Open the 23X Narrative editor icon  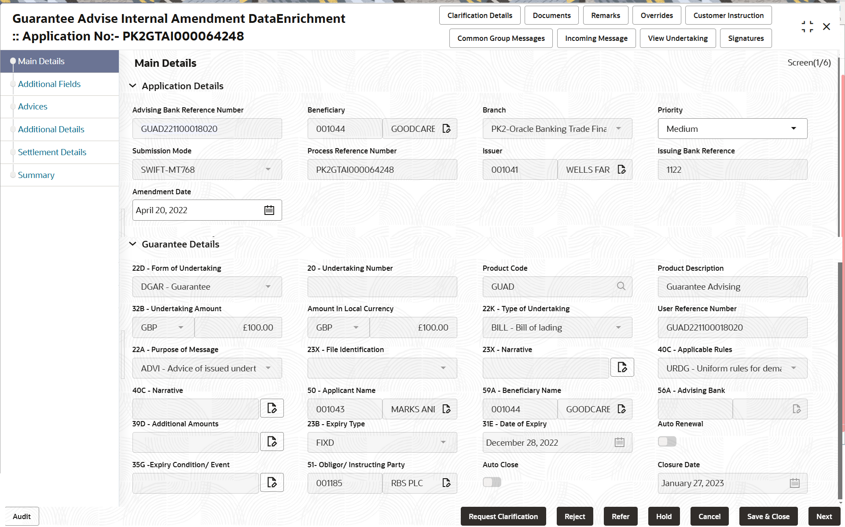622,367
